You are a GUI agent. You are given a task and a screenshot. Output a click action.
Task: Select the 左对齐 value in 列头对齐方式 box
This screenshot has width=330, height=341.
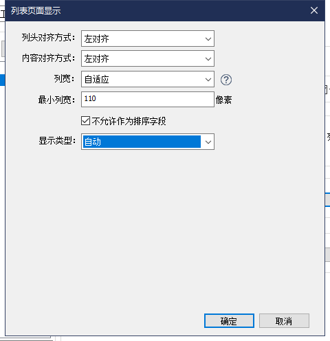tap(96, 38)
